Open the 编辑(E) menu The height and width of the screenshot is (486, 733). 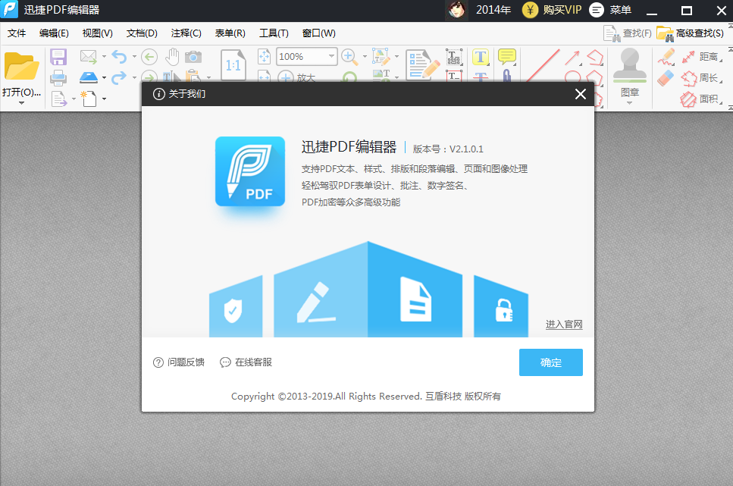54,33
